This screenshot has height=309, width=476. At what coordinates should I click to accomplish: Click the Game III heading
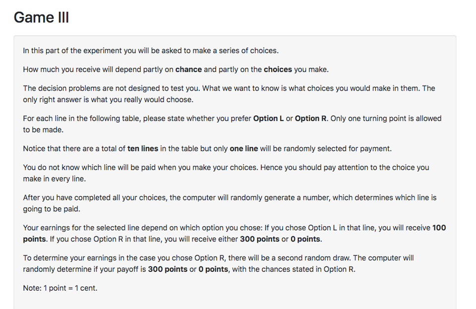tap(41, 17)
